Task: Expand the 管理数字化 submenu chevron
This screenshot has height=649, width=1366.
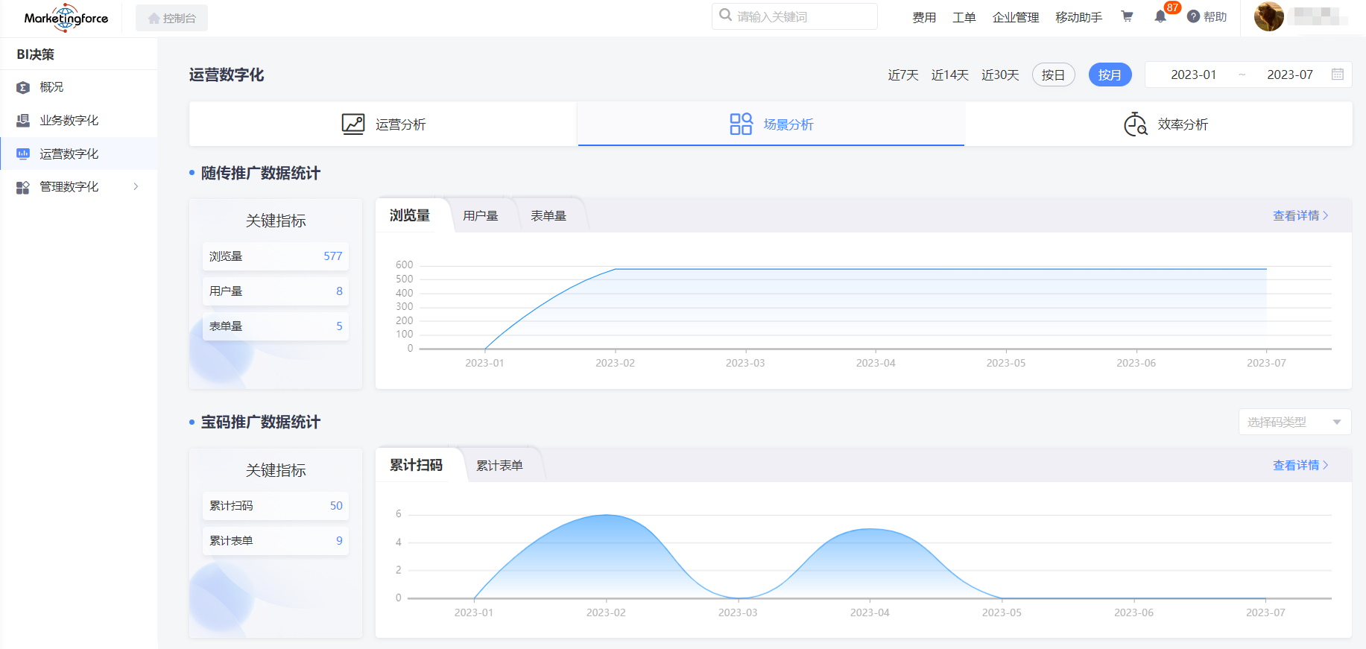Action: coord(136,187)
